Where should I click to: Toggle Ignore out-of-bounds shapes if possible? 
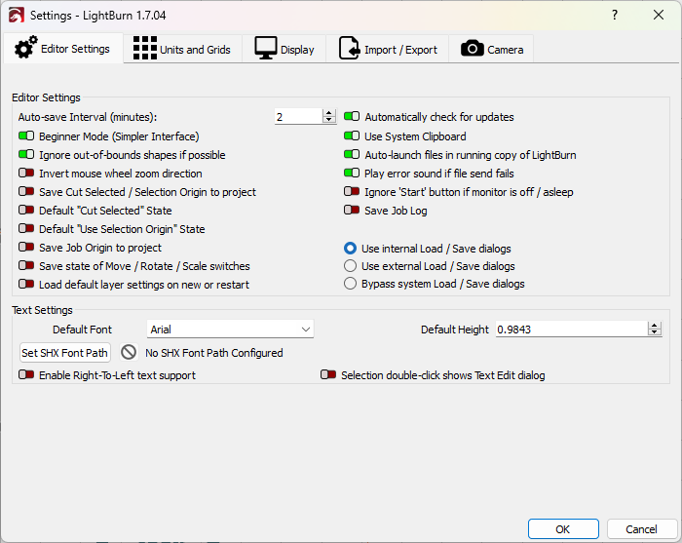[26, 154]
